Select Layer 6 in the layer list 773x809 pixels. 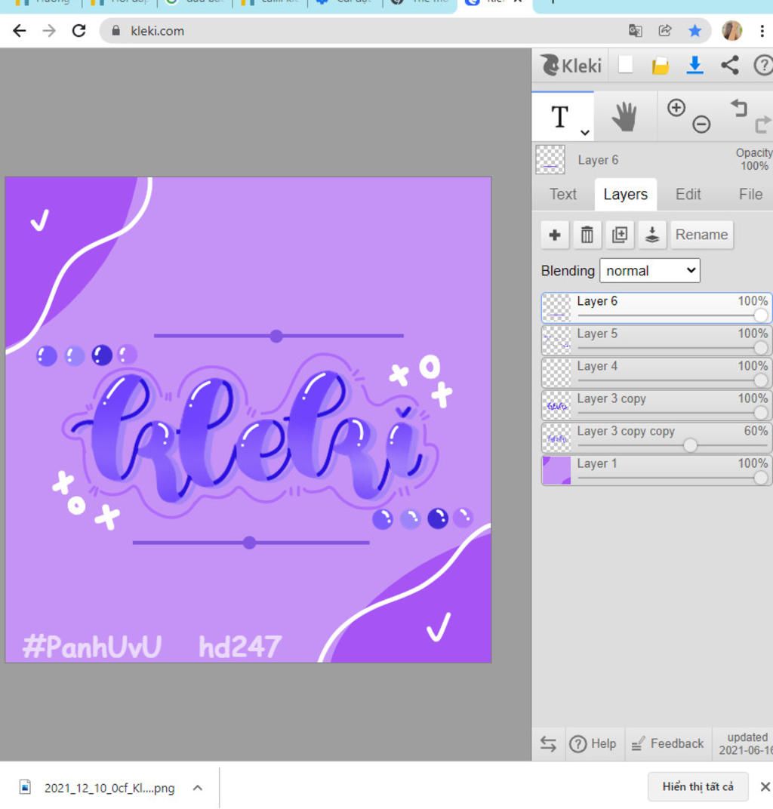[656, 308]
